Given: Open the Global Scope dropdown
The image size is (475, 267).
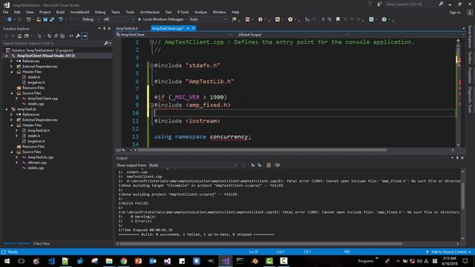Looking at the screenshot, I should tap(292, 35).
